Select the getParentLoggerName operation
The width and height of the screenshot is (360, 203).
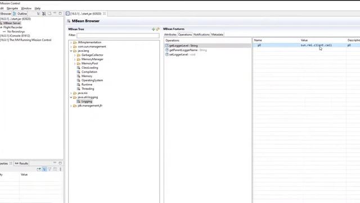click(x=188, y=50)
